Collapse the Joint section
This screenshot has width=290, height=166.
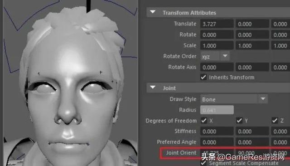pyautogui.click(x=153, y=88)
